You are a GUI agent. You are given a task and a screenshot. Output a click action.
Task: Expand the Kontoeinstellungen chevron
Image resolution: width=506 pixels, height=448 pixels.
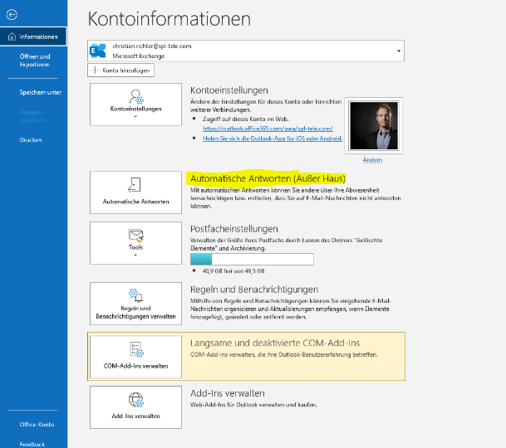135,117
